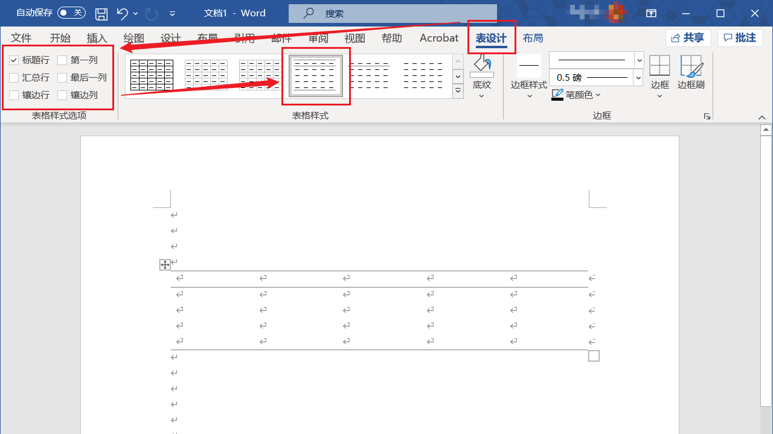This screenshot has height=434, width=773.
Task: Check the 汇总行 option
Action: point(14,78)
